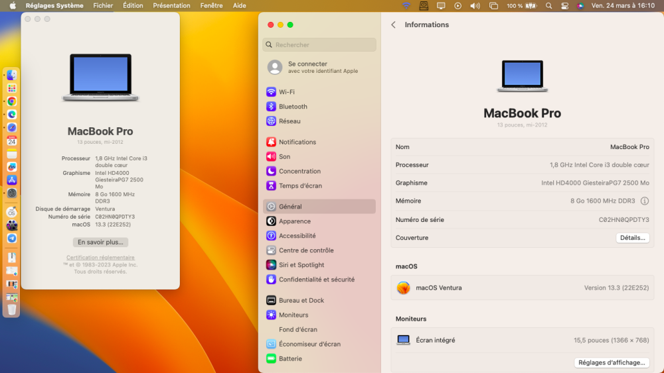Open the Trash in the Dock
Viewport: 664px width, 373px height.
pyautogui.click(x=12, y=309)
